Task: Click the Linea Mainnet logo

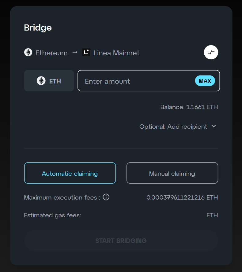Action: (x=86, y=52)
